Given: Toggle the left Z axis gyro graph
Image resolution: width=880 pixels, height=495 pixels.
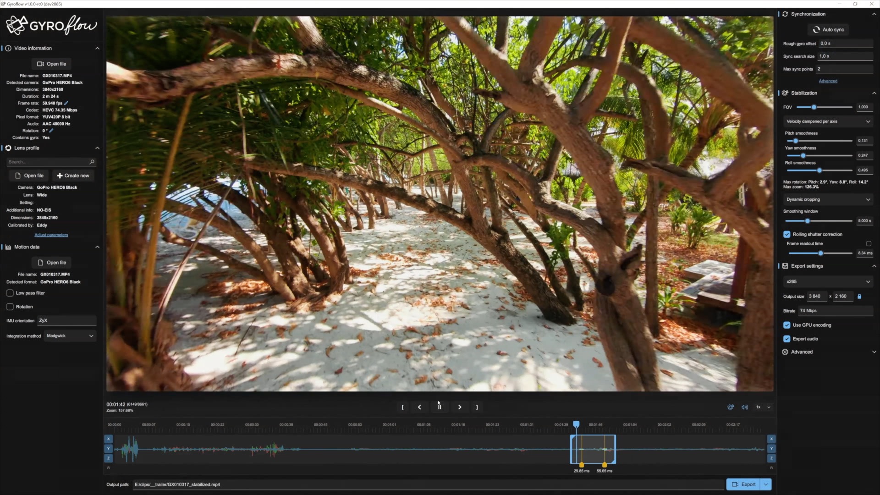Looking at the screenshot, I should tap(109, 458).
